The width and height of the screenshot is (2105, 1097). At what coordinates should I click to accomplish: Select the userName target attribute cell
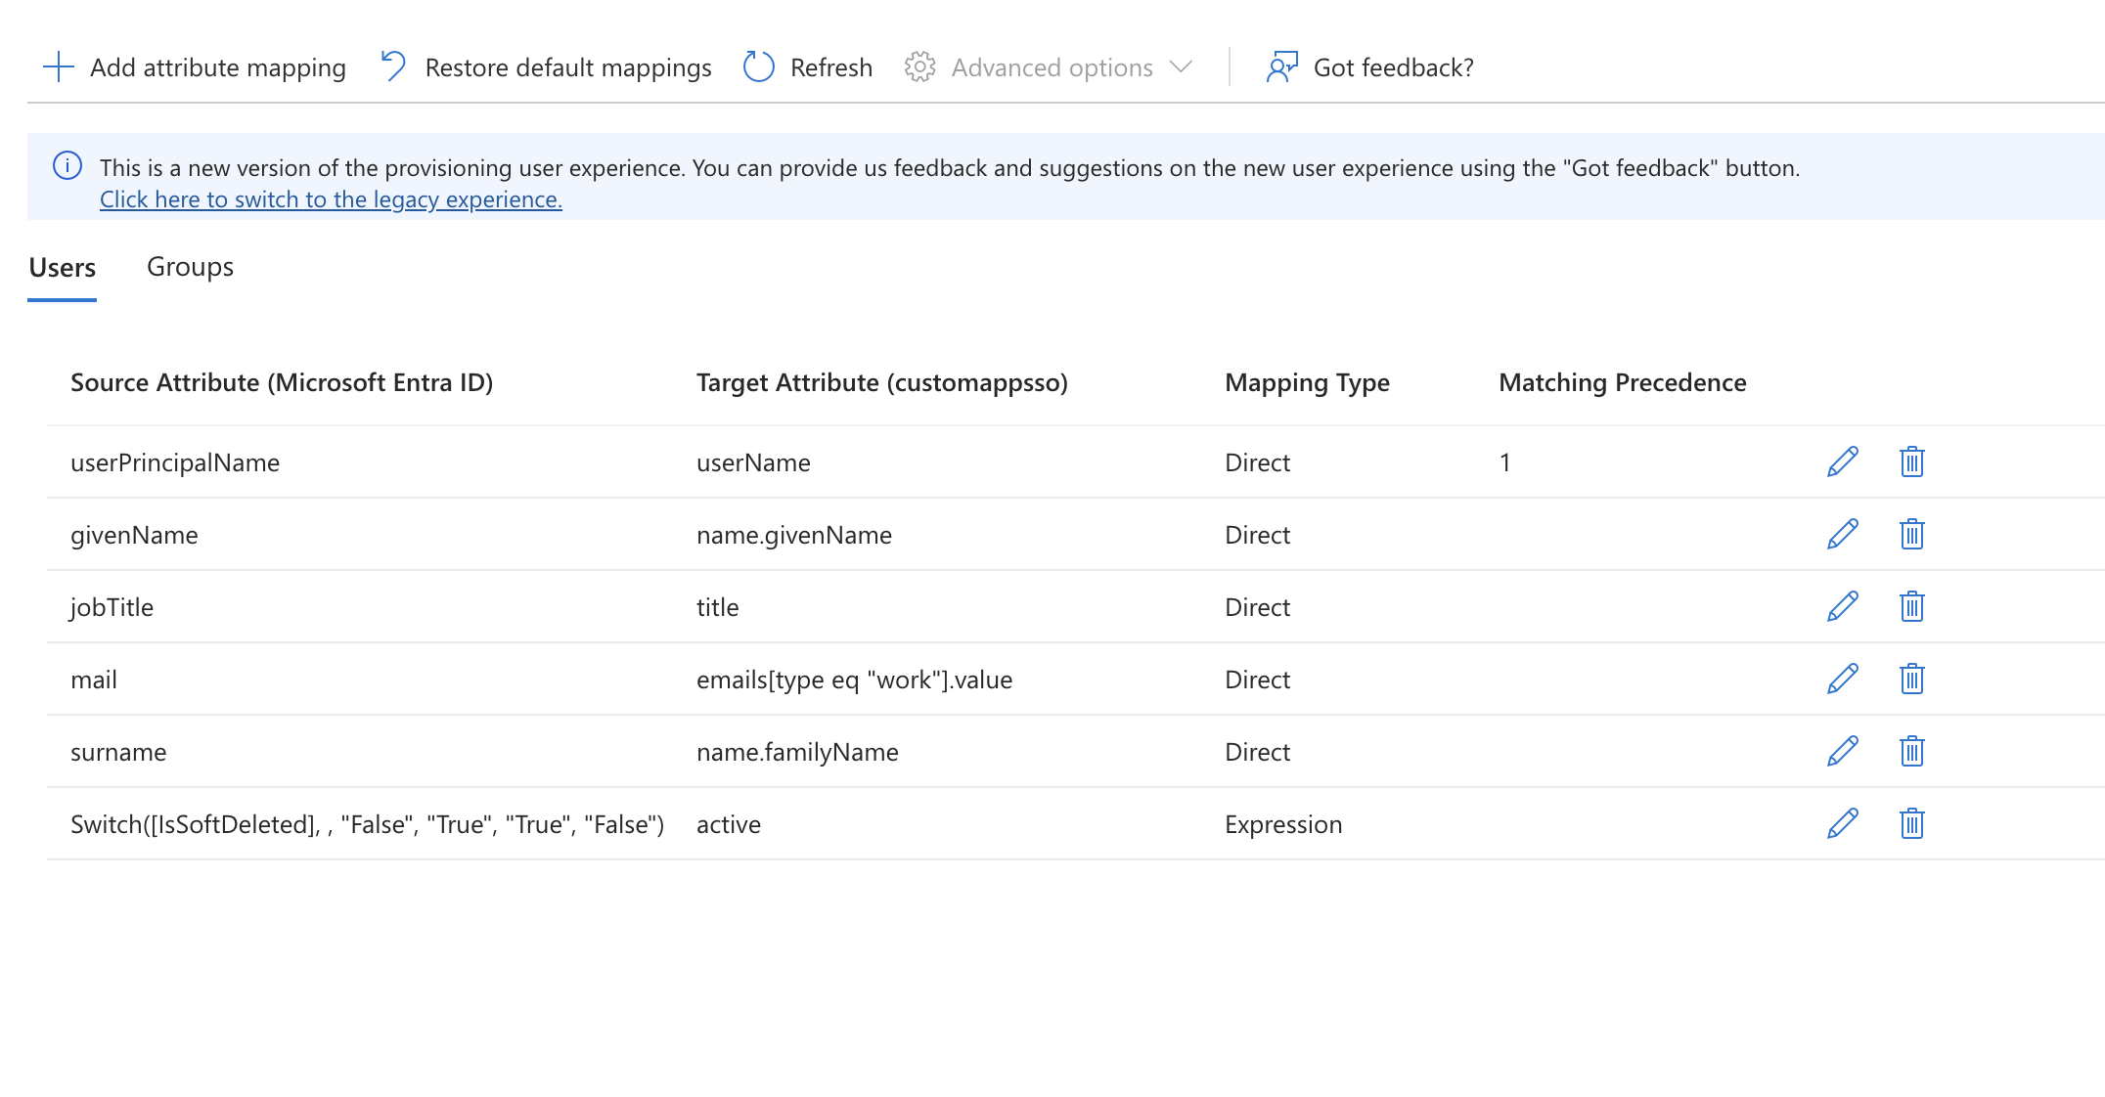point(753,462)
